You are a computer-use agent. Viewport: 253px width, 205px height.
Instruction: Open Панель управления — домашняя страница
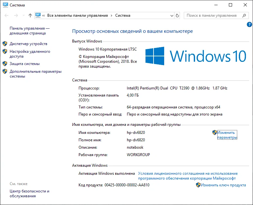[30, 31]
